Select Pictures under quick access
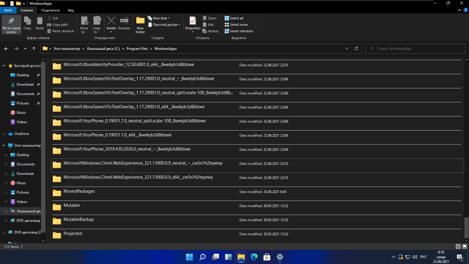 coord(23,103)
